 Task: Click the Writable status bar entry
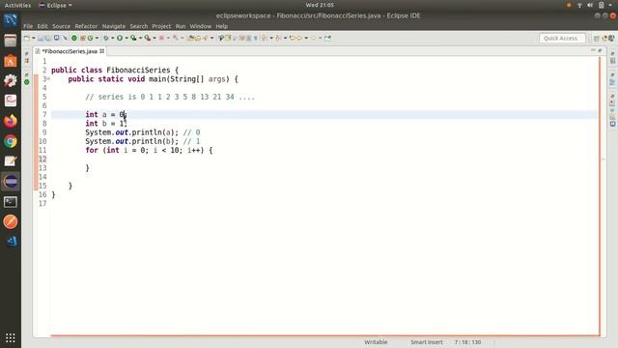click(376, 342)
